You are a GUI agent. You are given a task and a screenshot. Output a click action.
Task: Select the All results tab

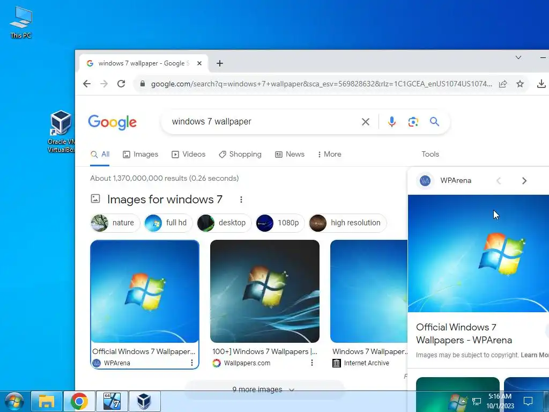(100, 154)
